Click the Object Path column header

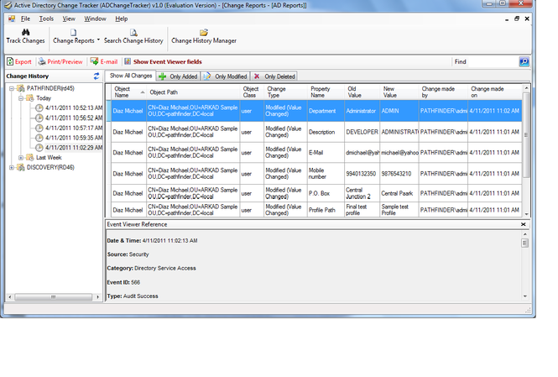pos(193,92)
